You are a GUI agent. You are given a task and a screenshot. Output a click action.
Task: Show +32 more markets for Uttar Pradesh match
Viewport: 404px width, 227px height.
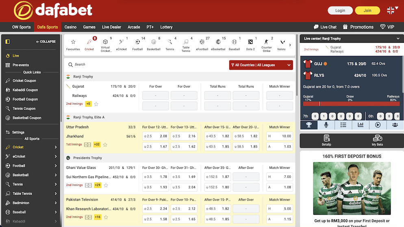click(97, 145)
